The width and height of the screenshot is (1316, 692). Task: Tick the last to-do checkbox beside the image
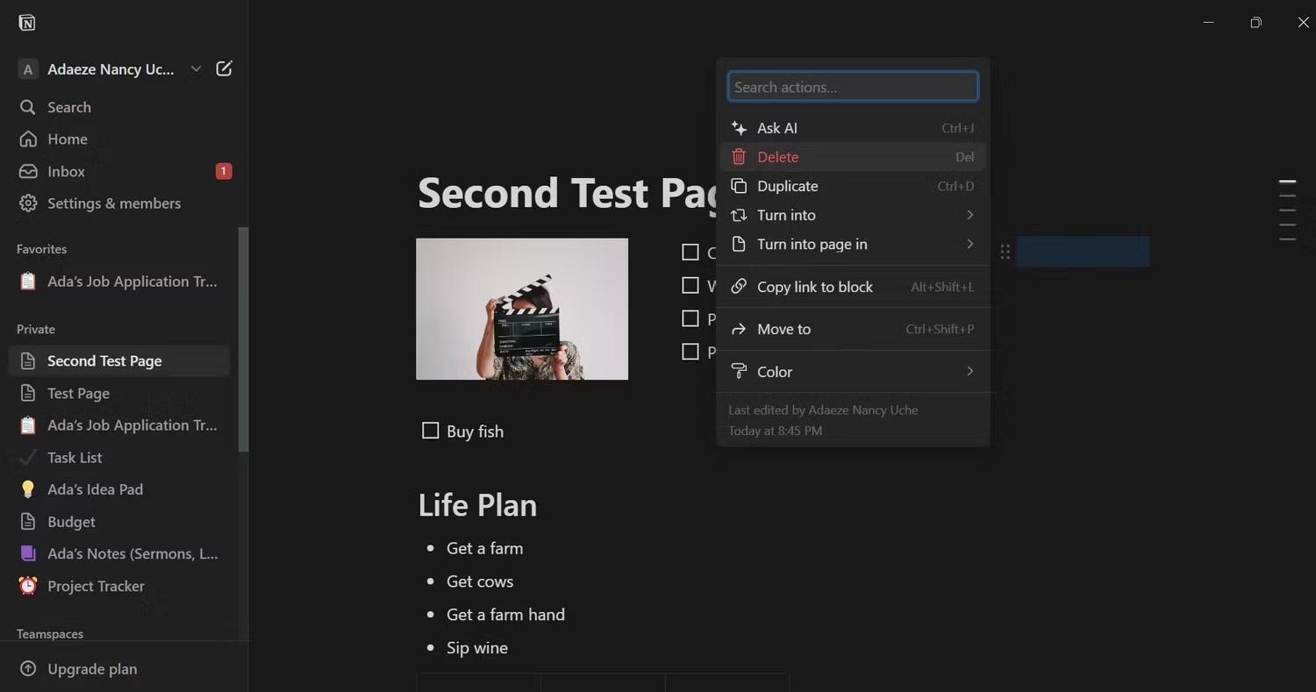click(690, 352)
